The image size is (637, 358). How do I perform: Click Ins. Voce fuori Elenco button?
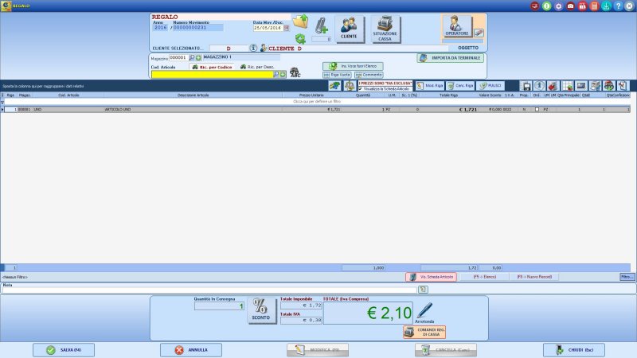(x=353, y=66)
